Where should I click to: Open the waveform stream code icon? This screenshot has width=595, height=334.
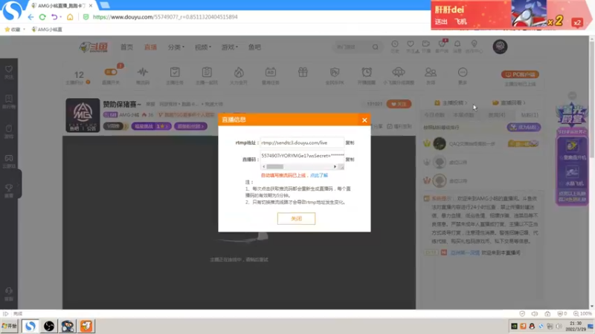[x=143, y=72]
